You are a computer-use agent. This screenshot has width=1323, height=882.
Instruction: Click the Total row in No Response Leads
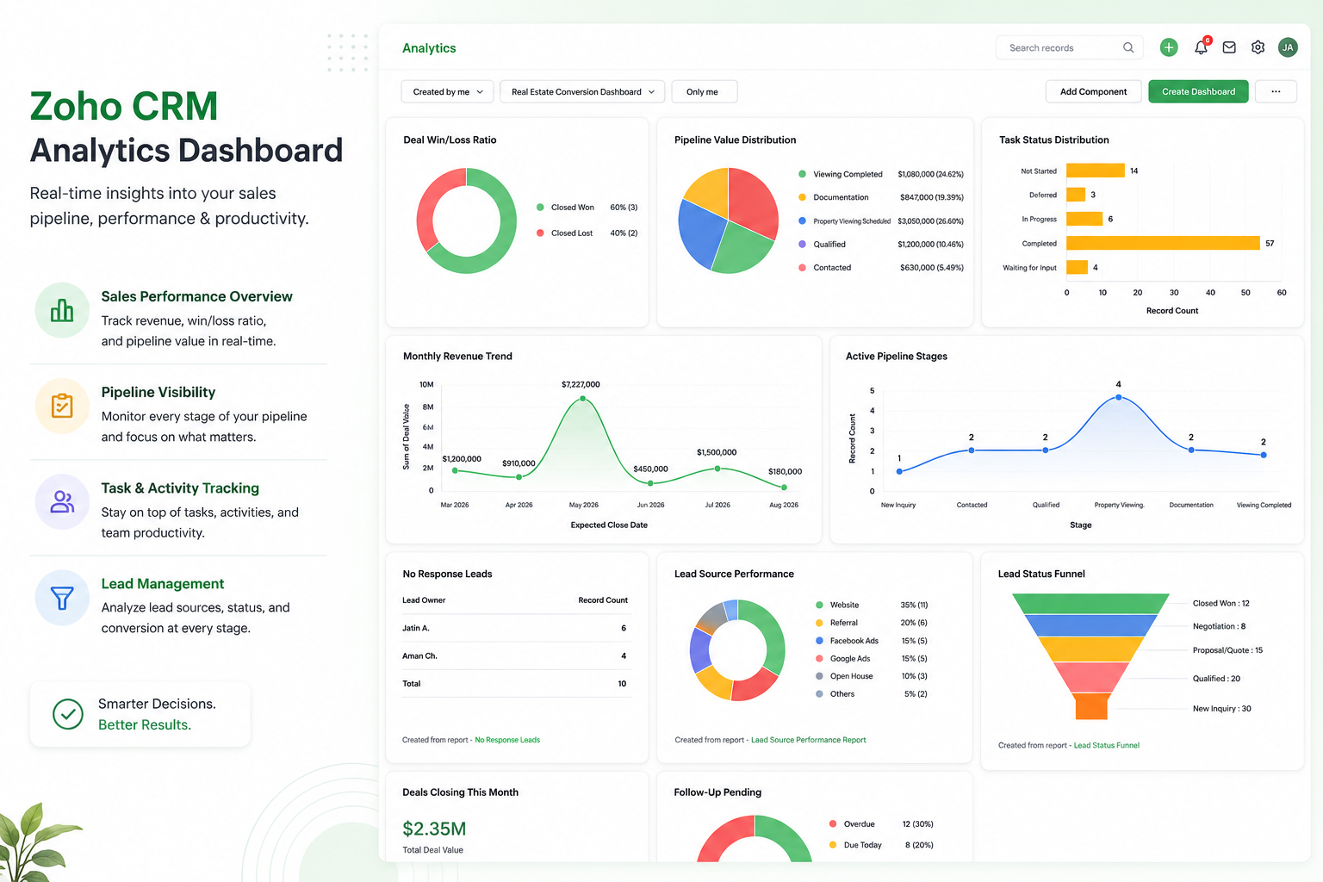click(515, 683)
